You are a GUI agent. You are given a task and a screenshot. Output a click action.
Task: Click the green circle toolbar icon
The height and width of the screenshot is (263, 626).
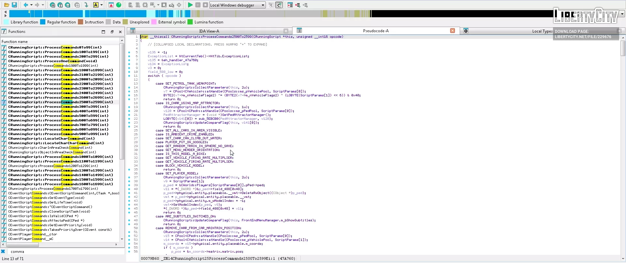[119, 5]
